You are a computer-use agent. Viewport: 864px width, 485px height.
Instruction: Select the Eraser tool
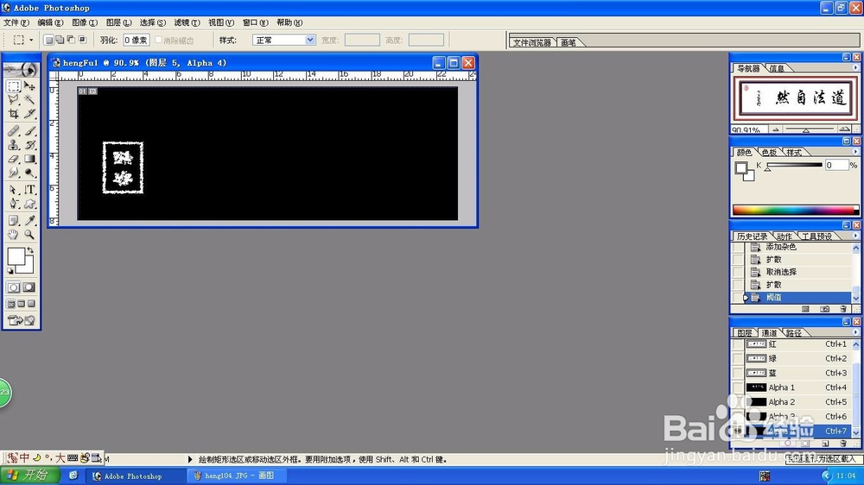(14, 159)
